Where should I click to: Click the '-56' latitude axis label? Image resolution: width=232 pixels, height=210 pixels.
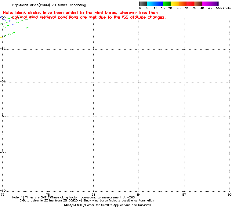(x=3, y=116)
